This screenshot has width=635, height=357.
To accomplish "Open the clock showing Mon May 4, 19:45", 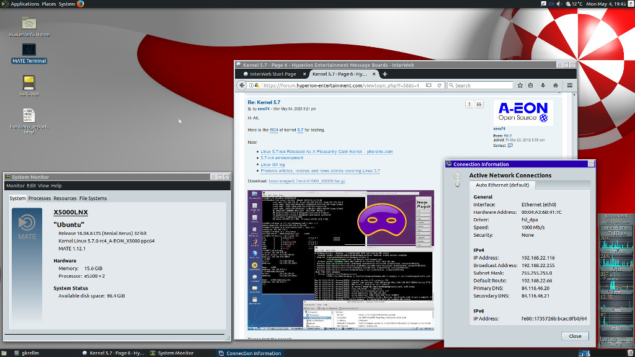I will (606, 4).
